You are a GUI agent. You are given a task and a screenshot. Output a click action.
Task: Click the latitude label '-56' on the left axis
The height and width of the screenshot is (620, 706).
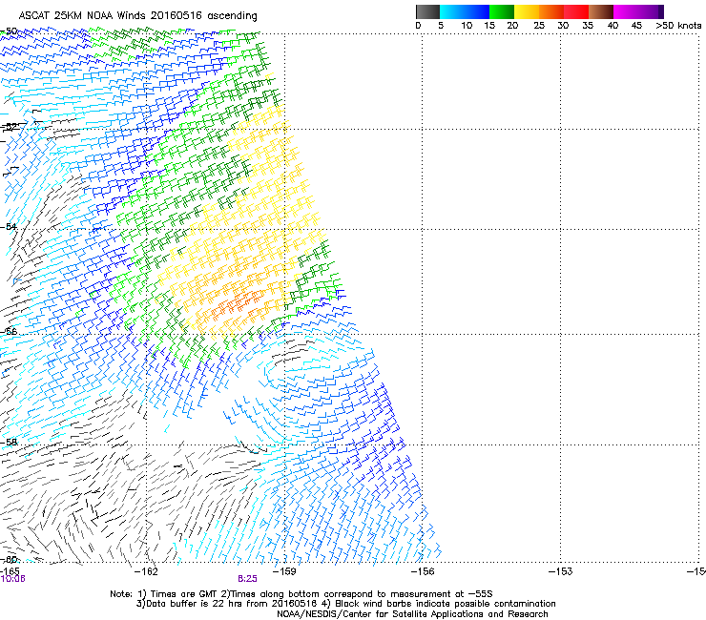click(x=9, y=331)
